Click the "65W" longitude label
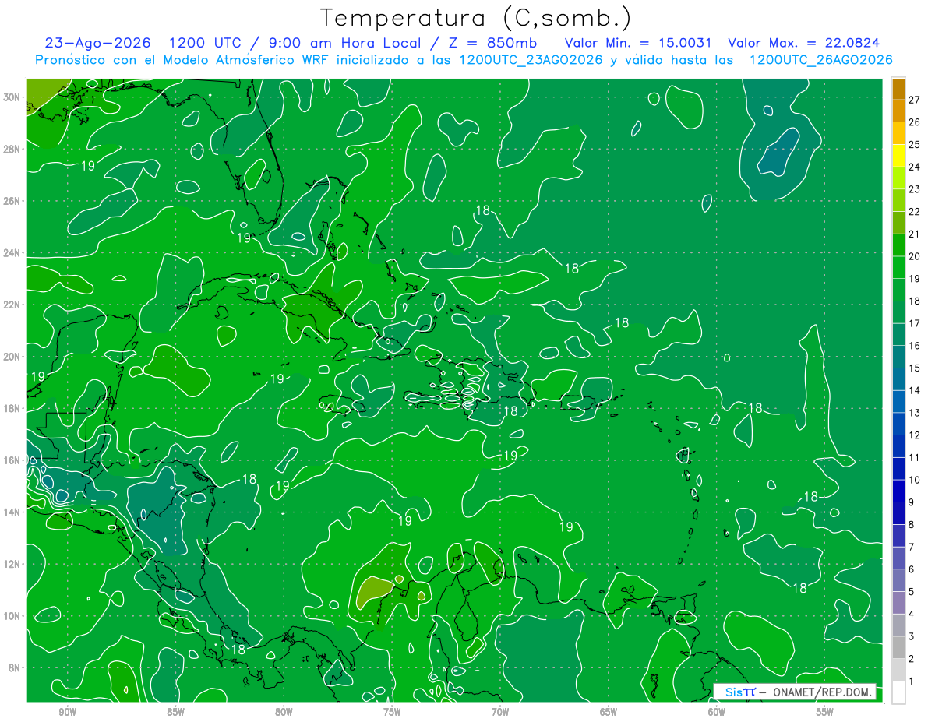 tap(609, 712)
